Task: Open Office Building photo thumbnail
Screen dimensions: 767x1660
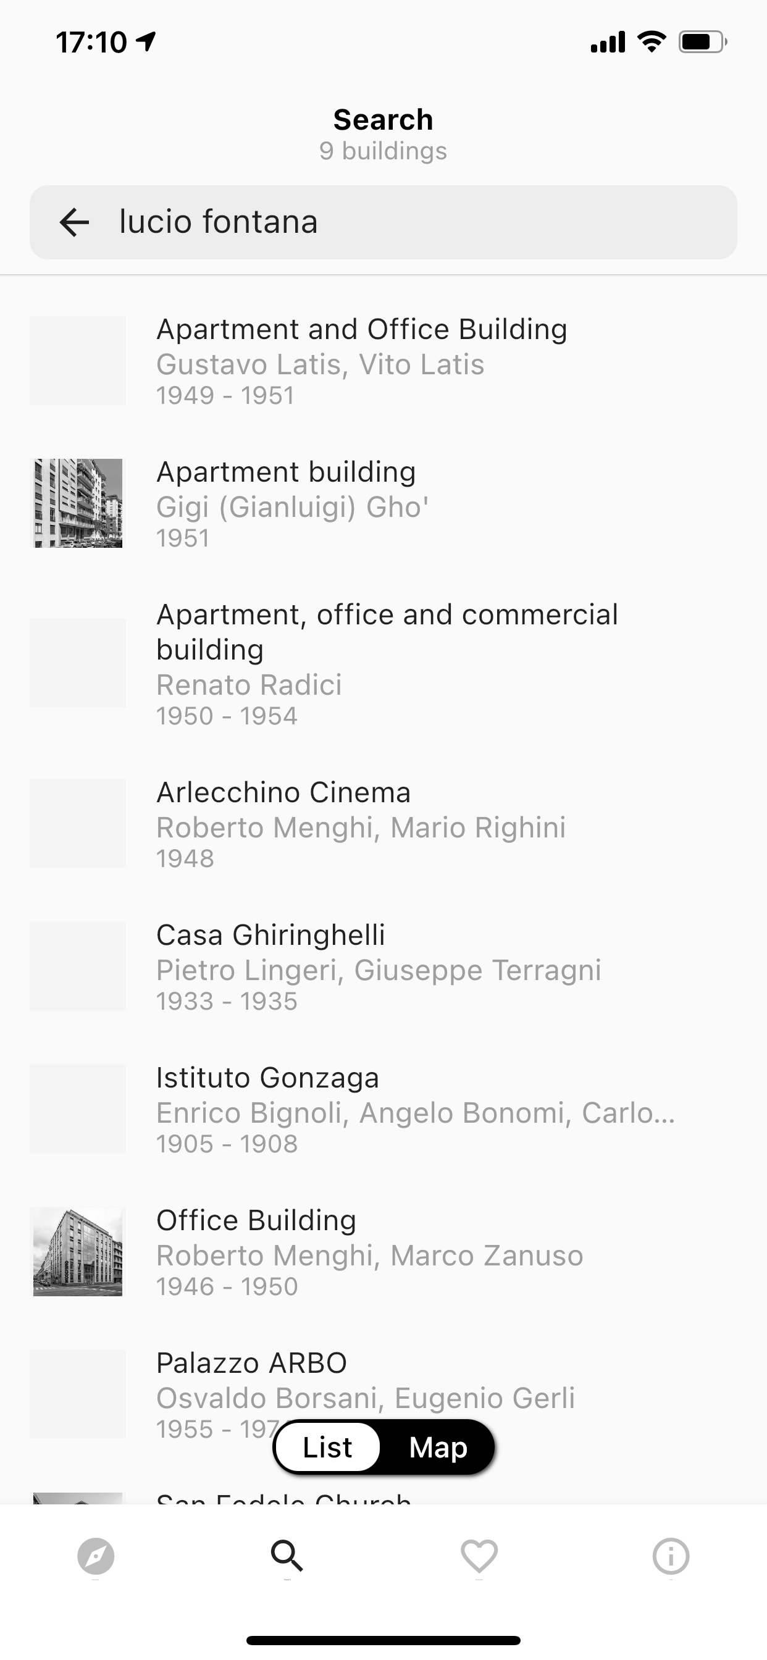Action: pyautogui.click(x=78, y=1251)
